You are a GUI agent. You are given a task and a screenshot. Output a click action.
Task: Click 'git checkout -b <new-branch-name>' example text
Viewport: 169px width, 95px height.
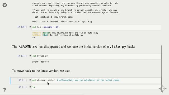pyautogui.click(x=54, y=17)
